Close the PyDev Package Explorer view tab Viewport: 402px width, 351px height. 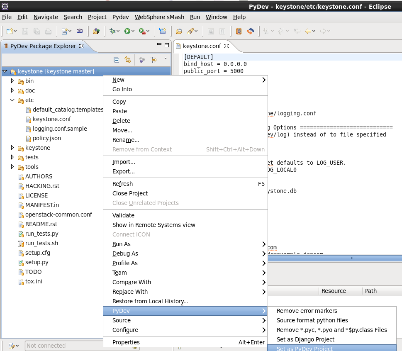pyautogui.click(x=81, y=46)
